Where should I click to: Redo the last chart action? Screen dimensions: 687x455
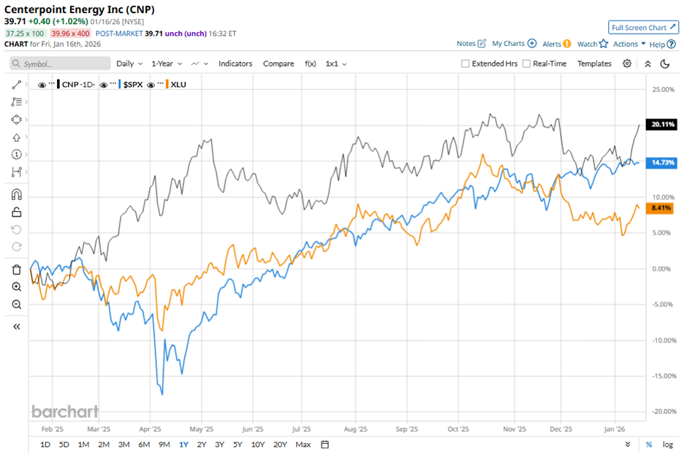16,247
